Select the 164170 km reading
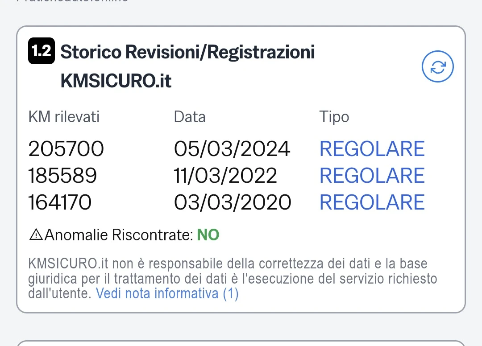 tap(60, 202)
